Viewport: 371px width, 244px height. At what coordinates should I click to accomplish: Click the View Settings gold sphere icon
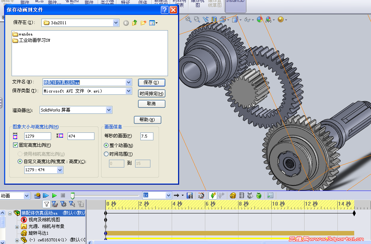click(281, 19)
